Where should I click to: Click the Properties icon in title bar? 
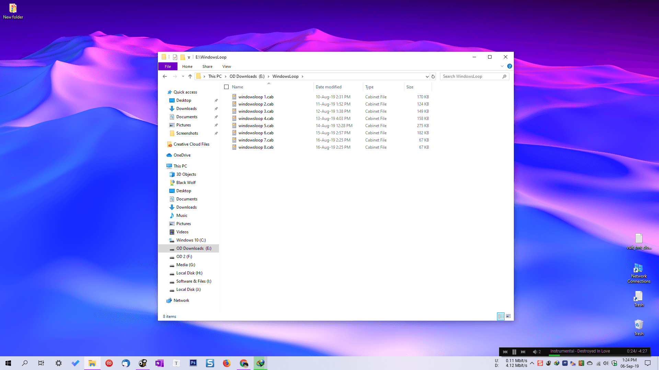click(175, 57)
